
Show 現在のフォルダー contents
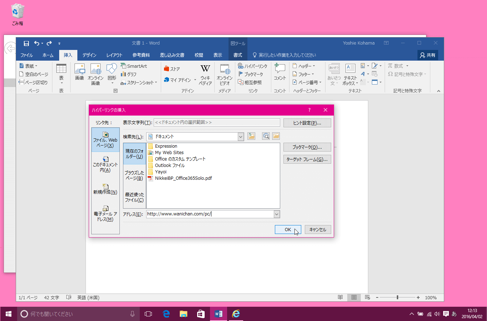coord(134,154)
